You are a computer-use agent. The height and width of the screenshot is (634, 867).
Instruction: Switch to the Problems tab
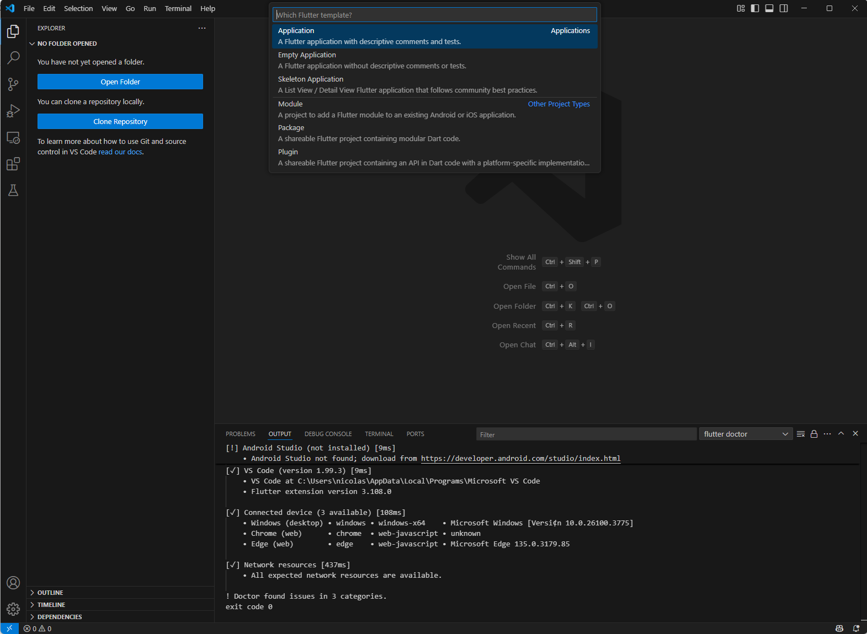(241, 434)
